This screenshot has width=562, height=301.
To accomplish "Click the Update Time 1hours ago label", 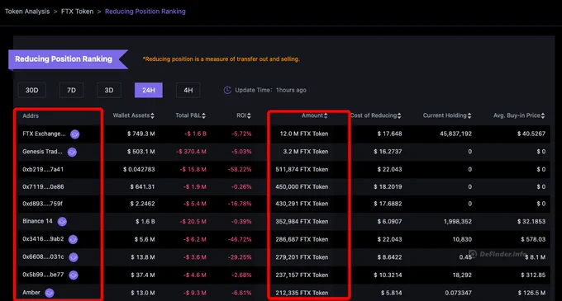I will pos(270,90).
